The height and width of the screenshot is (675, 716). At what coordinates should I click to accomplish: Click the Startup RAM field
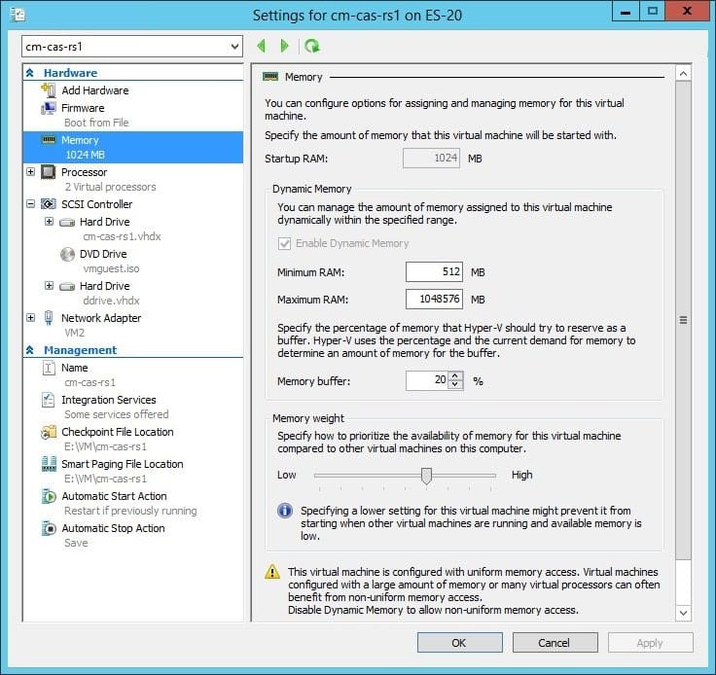pos(432,158)
